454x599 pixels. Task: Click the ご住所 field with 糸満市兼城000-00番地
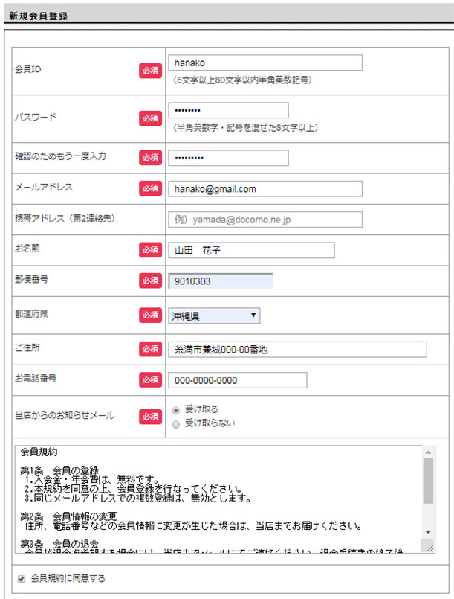(297, 350)
